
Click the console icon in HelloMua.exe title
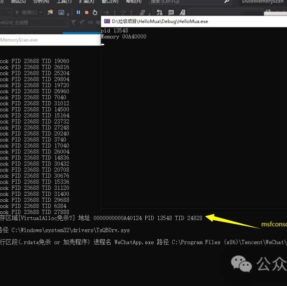coord(107,21)
